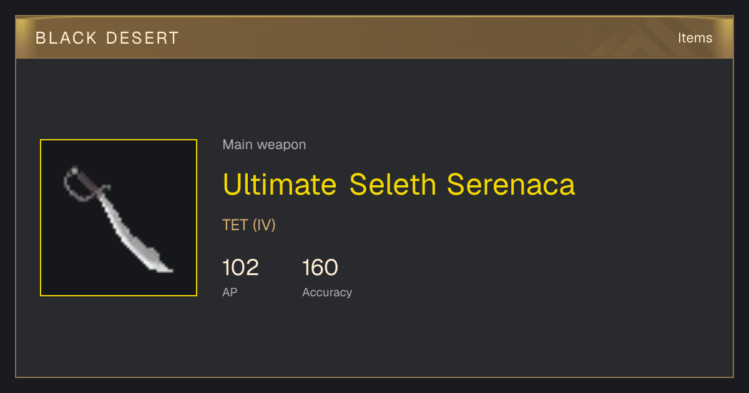Click the AP stat label
749x393 pixels.
point(230,292)
